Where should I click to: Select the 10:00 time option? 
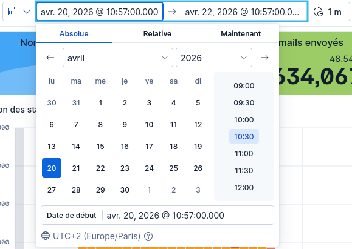tap(244, 120)
